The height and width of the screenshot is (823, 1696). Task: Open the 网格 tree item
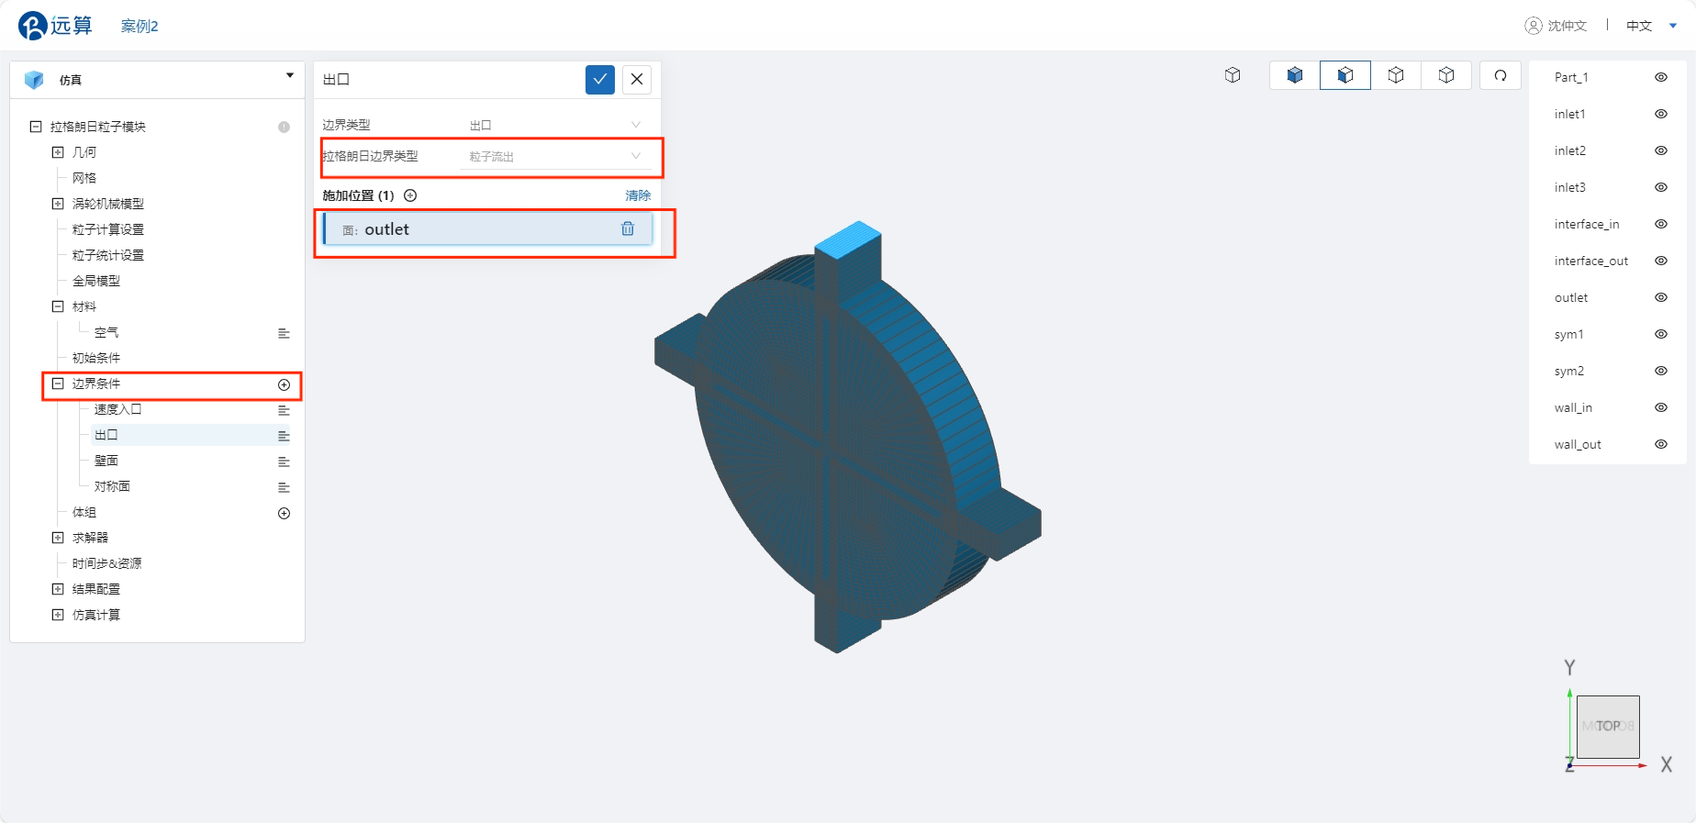click(84, 178)
